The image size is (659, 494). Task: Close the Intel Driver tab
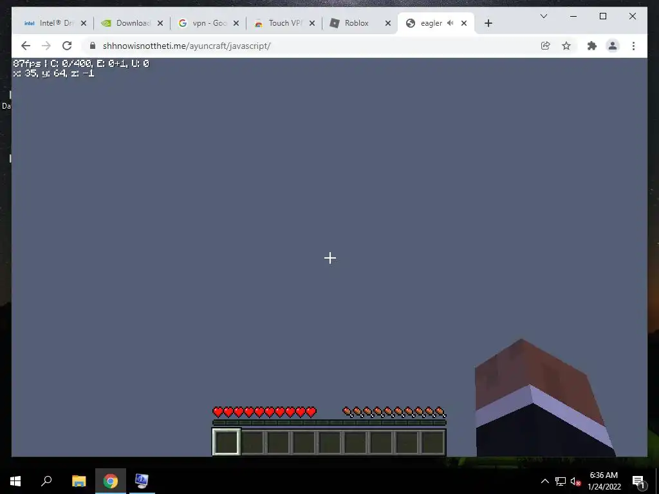84,23
